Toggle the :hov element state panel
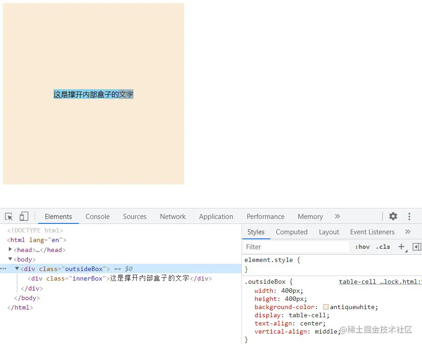The height and width of the screenshot is (344, 422). (x=362, y=247)
